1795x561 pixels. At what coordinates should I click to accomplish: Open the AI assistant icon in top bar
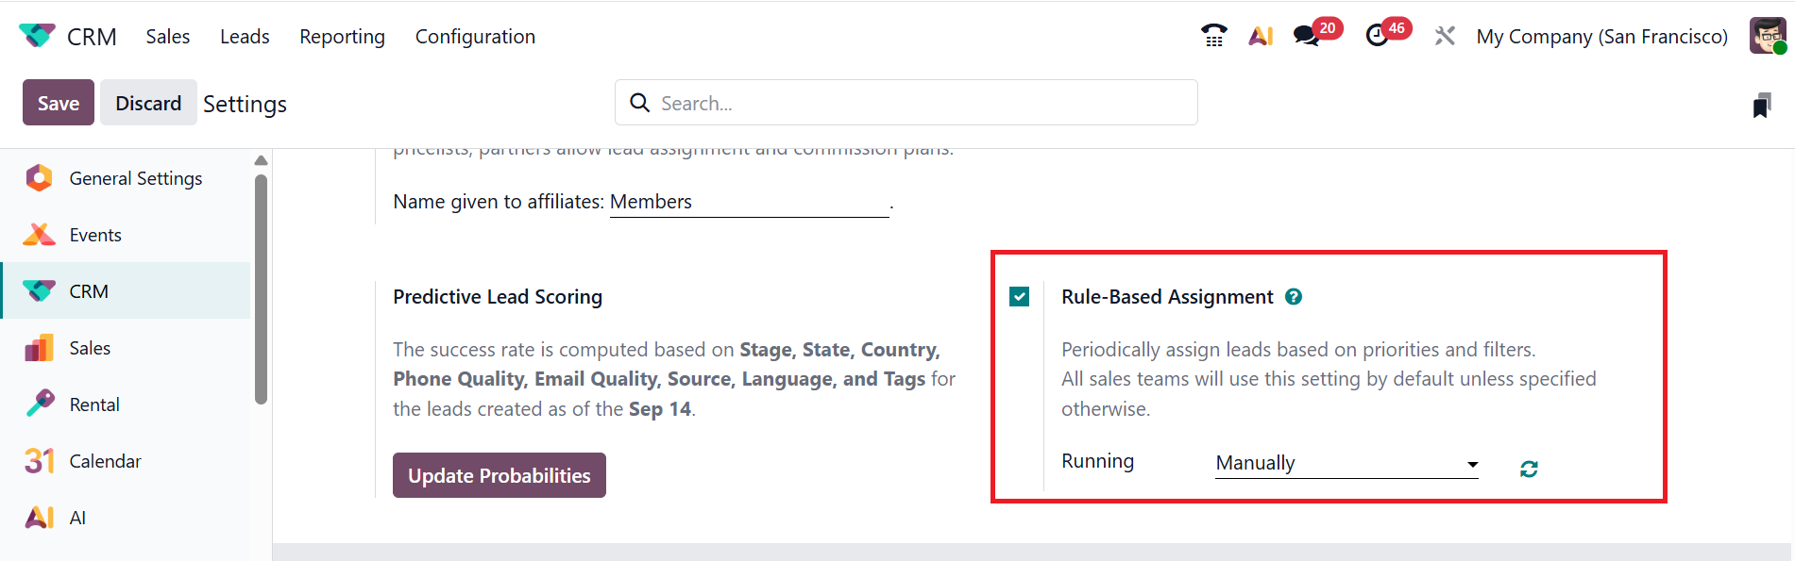point(1261,36)
